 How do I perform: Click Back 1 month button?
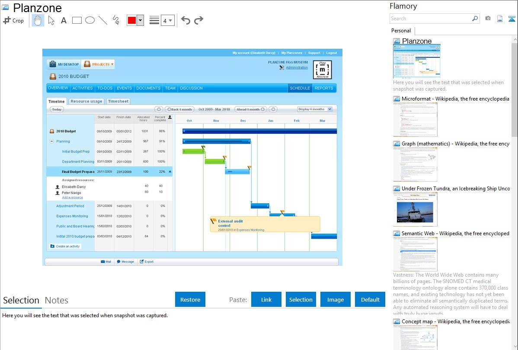point(179,109)
